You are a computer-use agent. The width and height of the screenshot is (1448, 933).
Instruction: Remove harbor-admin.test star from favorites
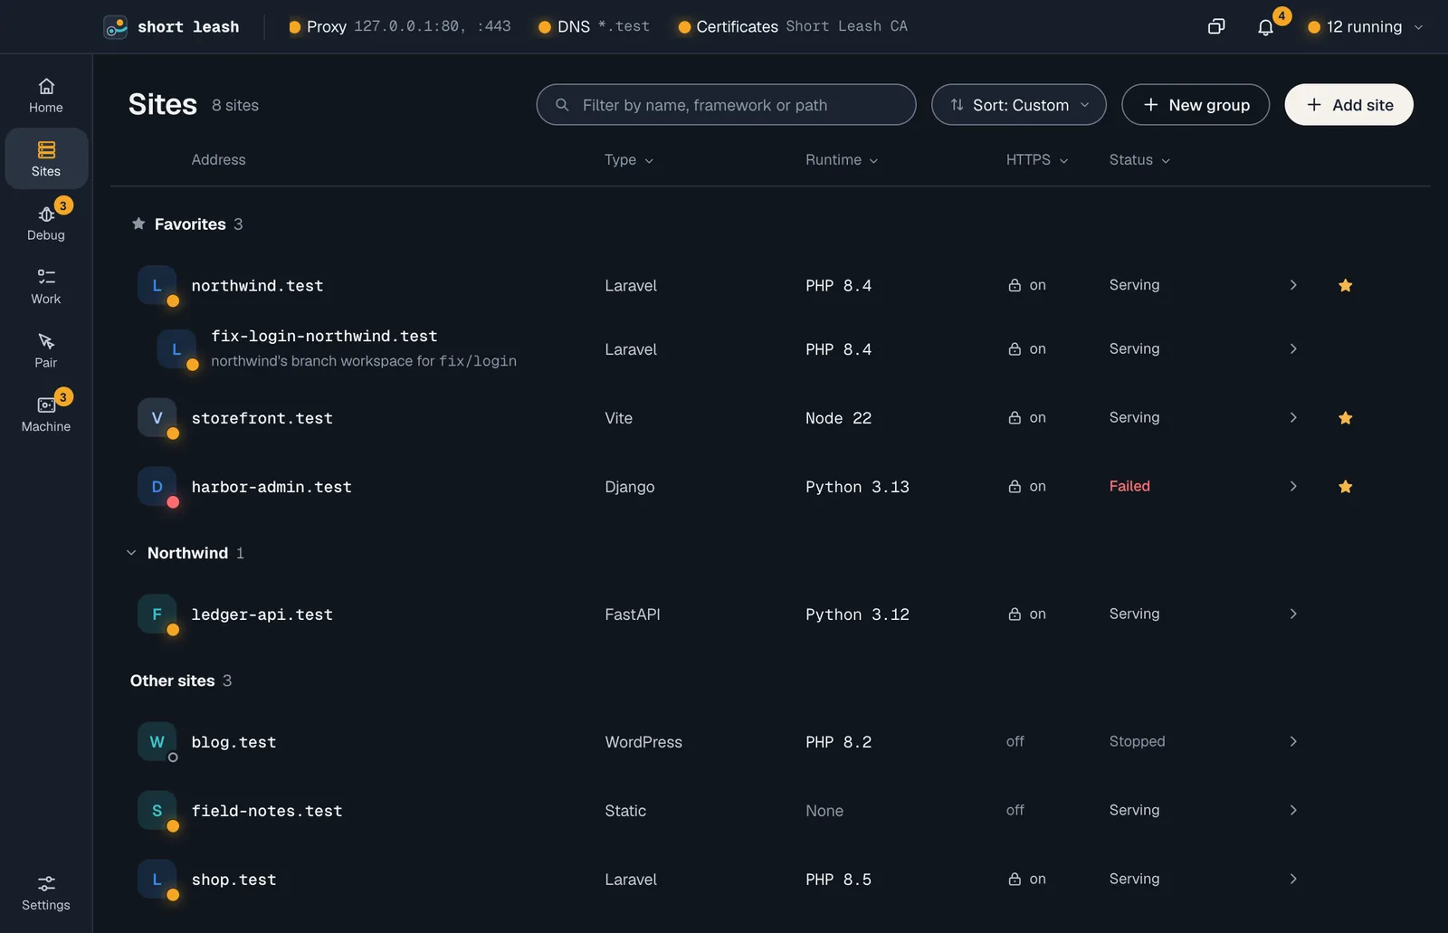[x=1346, y=487]
